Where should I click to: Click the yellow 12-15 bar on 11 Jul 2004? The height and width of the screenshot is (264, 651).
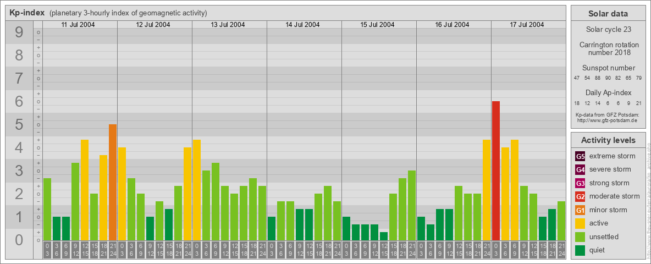point(85,190)
